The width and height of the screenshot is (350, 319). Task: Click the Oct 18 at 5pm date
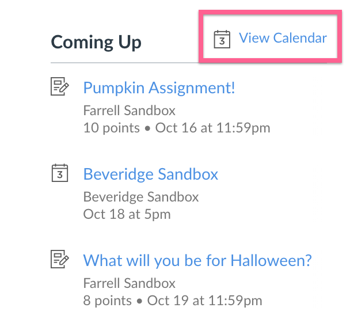click(127, 214)
